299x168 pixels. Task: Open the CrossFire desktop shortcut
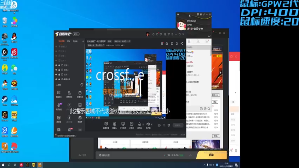click(x=14, y=85)
